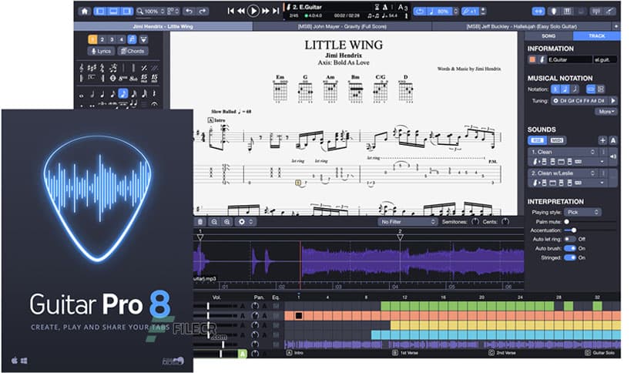
Task: Add a new sound with plus
Action: 602,140
